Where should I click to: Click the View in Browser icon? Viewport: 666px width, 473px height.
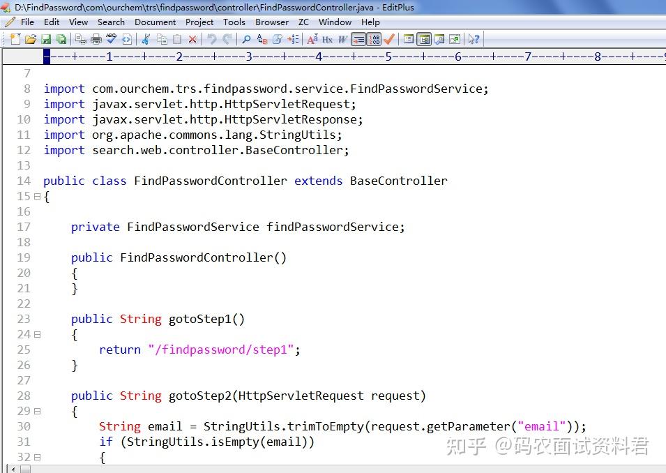coord(126,39)
